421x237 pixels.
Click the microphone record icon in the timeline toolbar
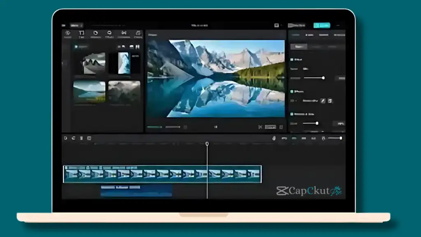274,138
